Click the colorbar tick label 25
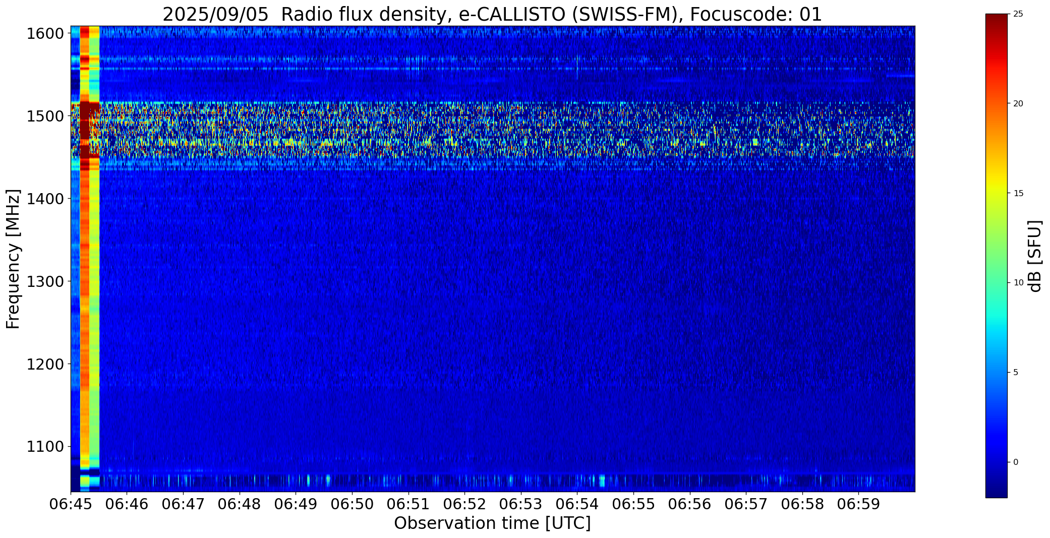 [1018, 14]
